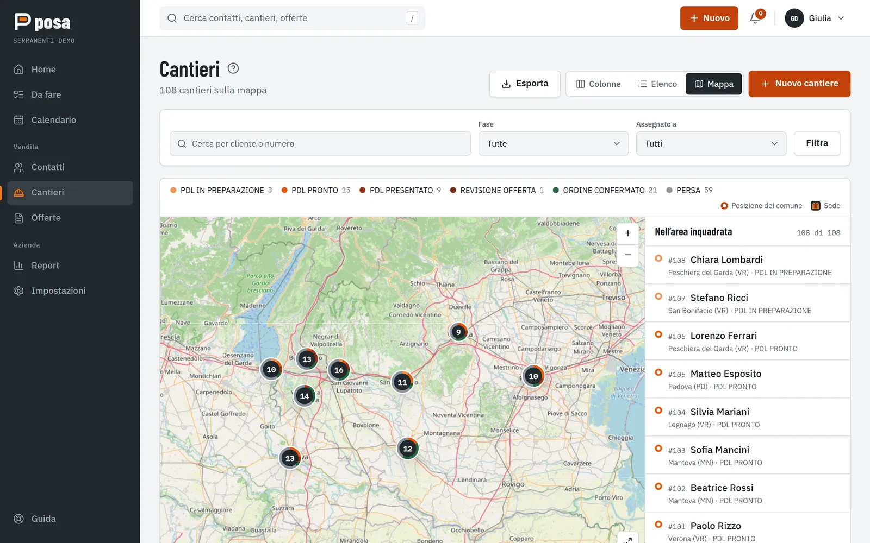Open map cluster 11 near San Bonifacio
Image resolution: width=870 pixels, height=543 pixels.
402,382
